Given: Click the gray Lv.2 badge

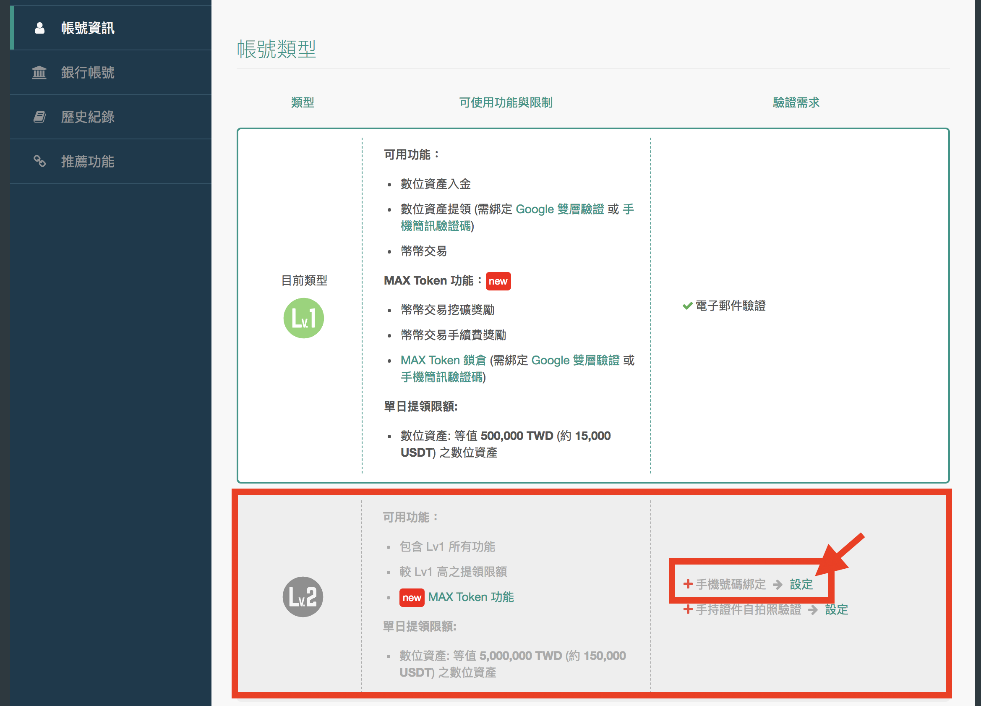Looking at the screenshot, I should [x=303, y=596].
